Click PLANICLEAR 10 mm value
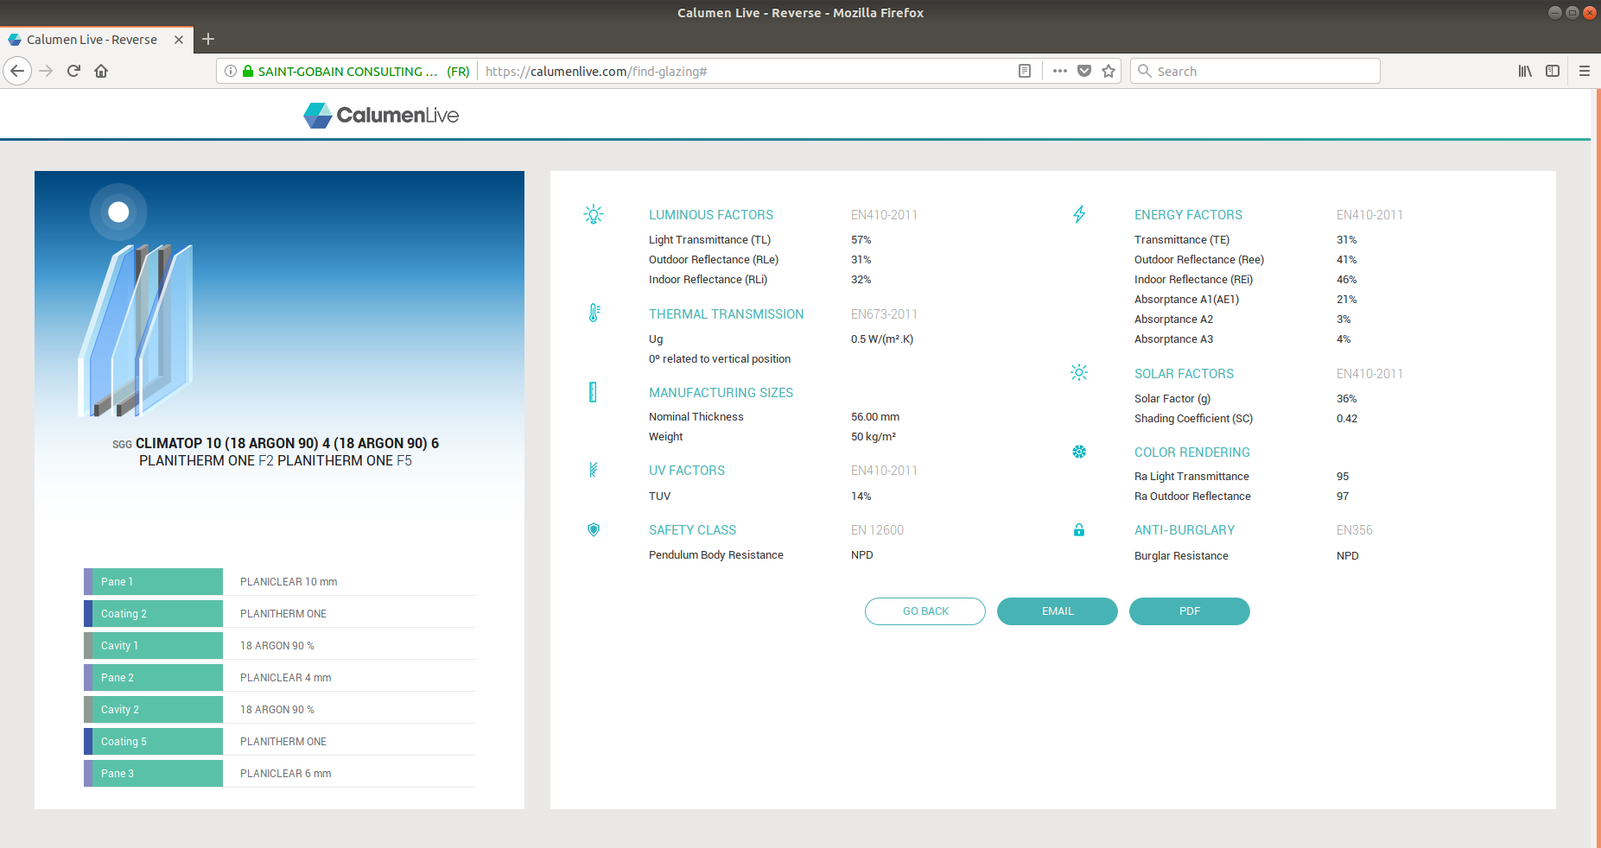 (289, 582)
